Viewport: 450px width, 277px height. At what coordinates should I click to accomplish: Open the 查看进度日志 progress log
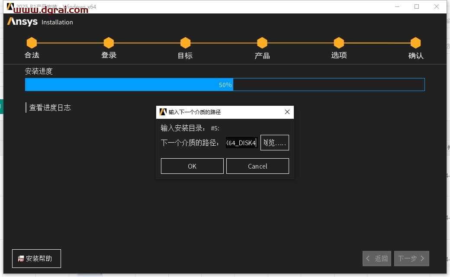50,108
